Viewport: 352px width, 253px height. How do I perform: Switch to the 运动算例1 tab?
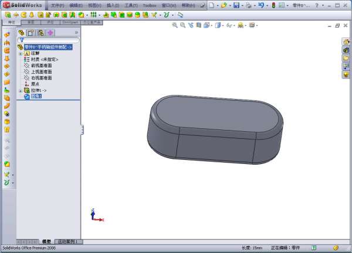point(69,241)
